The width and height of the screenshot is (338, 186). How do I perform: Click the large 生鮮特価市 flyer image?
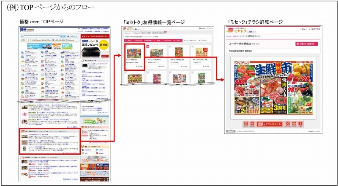[273, 88]
